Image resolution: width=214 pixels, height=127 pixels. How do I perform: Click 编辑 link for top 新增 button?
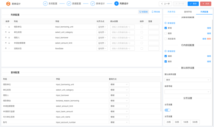pyautogui.click(x=209, y=28)
